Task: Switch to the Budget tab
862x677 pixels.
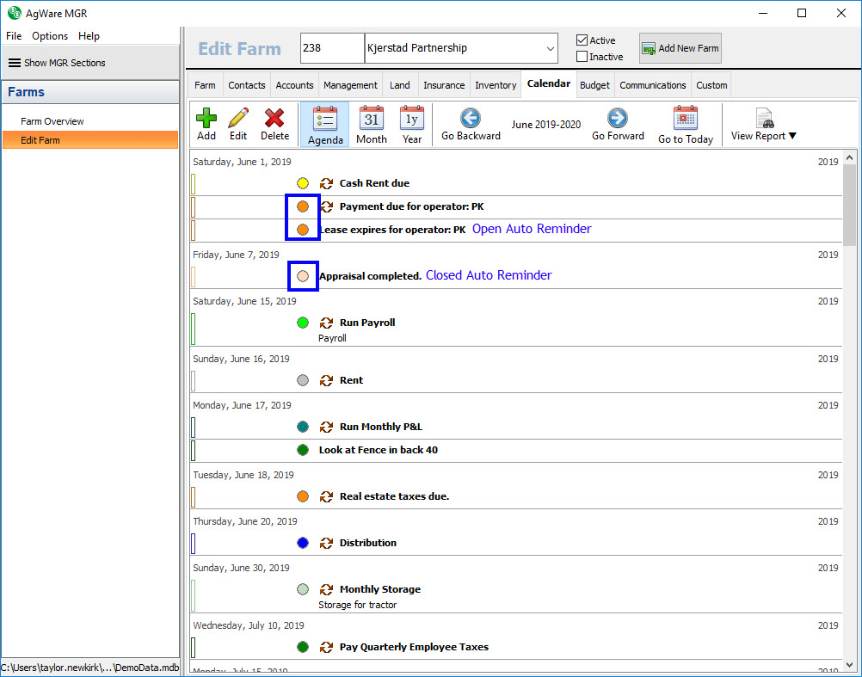Action: [x=594, y=85]
